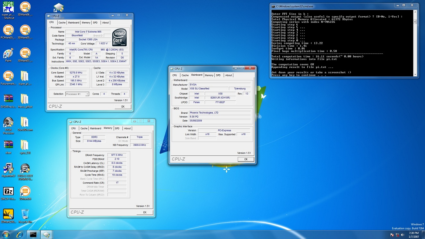Select SPD tab in Memory window
The height and width of the screenshot is (239, 425).
point(117,128)
